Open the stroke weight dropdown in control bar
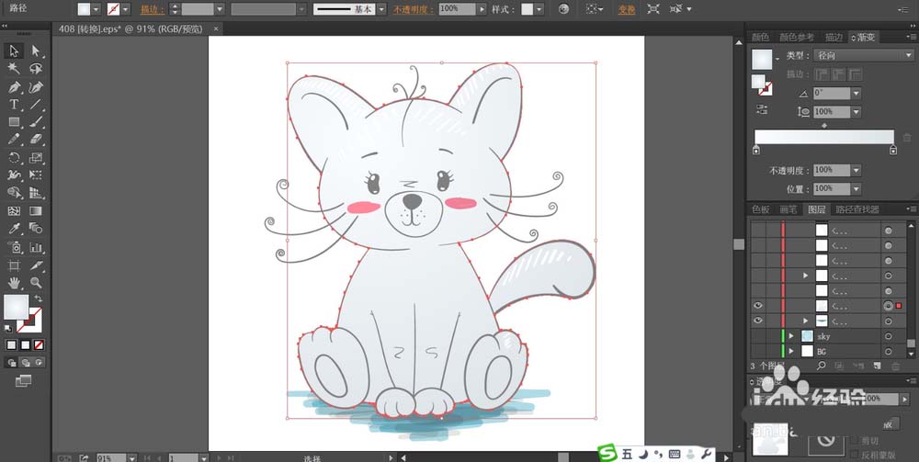The width and height of the screenshot is (919, 462). 220,9
